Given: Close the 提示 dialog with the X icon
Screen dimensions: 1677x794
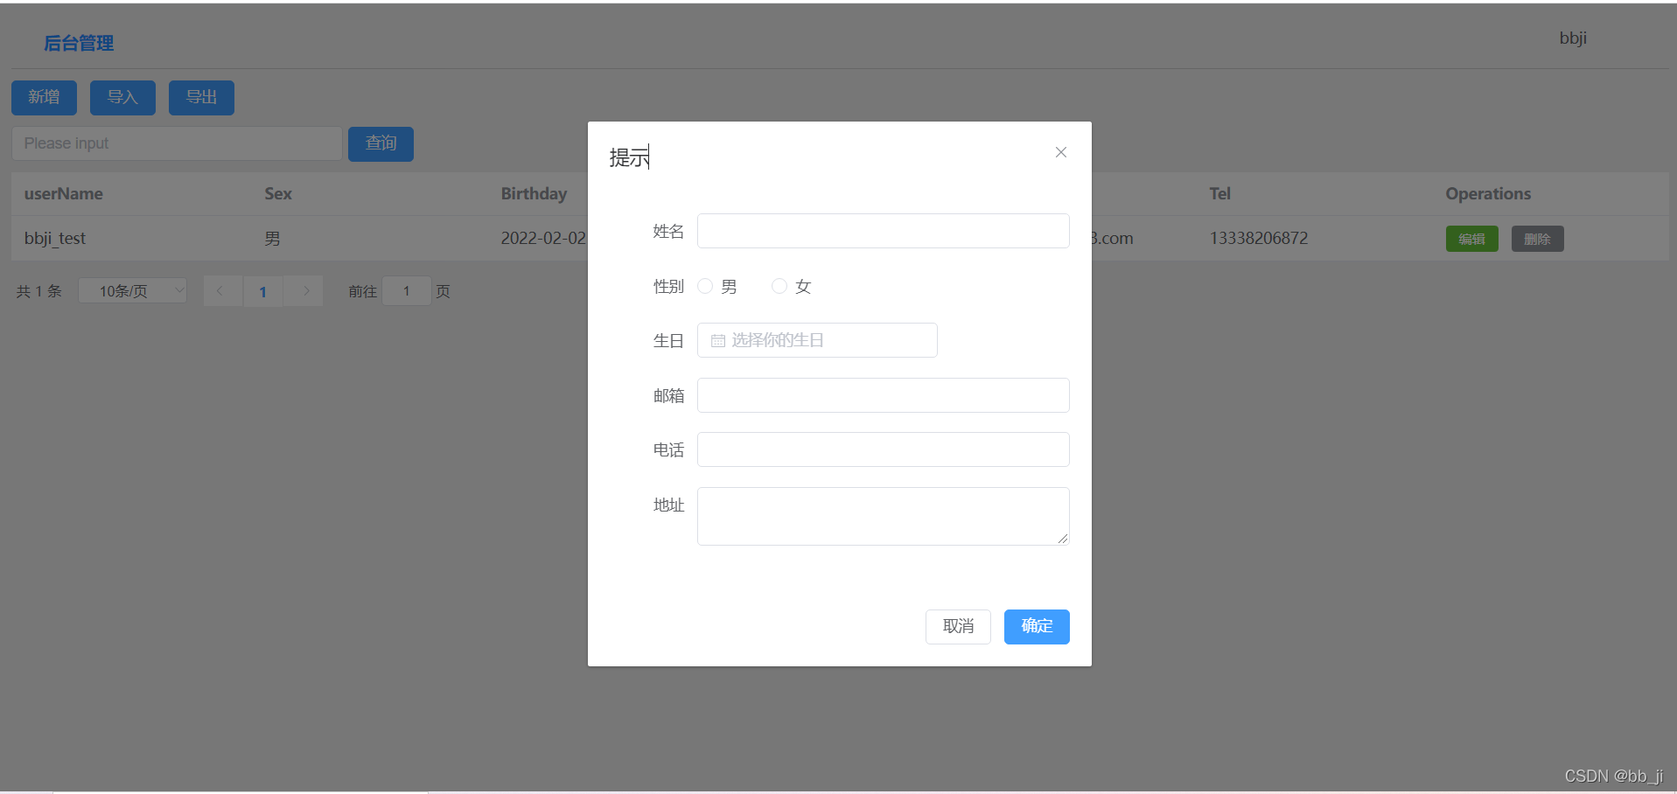Looking at the screenshot, I should click(1060, 152).
